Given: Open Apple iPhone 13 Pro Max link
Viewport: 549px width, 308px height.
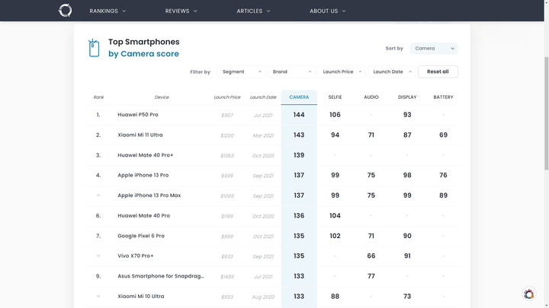Looking at the screenshot, I should coord(149,195).
